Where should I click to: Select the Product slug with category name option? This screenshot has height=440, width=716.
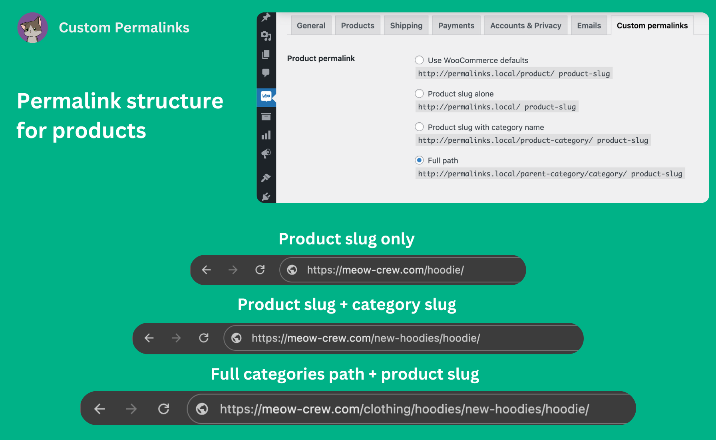[419, 126]
